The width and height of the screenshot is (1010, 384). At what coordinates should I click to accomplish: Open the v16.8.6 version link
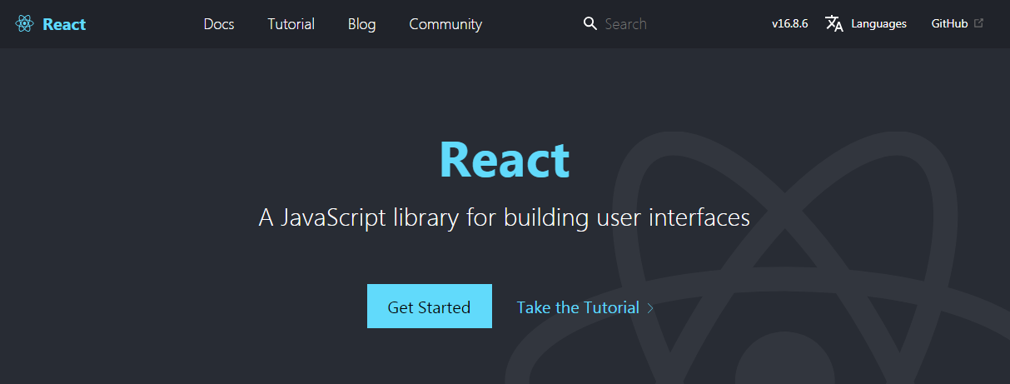pyautogui.click(x=789, y=24)
